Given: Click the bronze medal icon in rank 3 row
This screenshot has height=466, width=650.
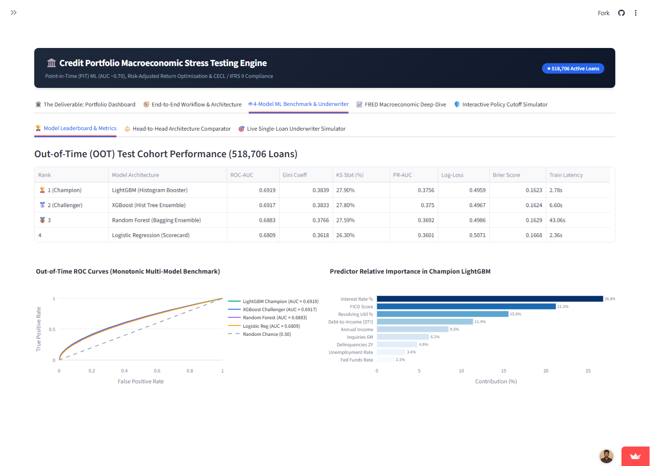Looking at the screenshot, I should pyautogui.click(x=42, y=220).
